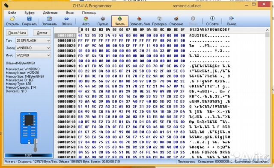
Task: Select address row 00000060
Action: [x=66, y=66]
